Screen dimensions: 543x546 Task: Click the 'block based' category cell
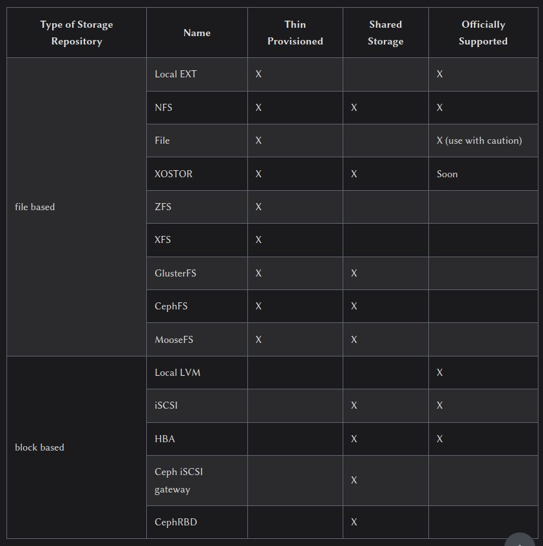(39, 447)
